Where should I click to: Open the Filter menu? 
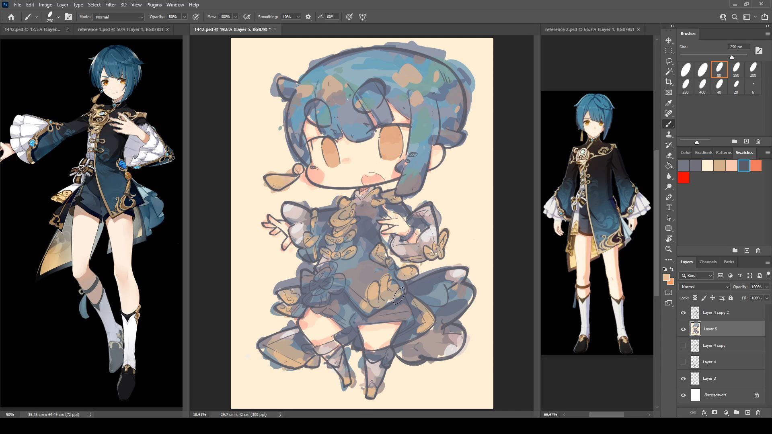(x=110, y=5)
